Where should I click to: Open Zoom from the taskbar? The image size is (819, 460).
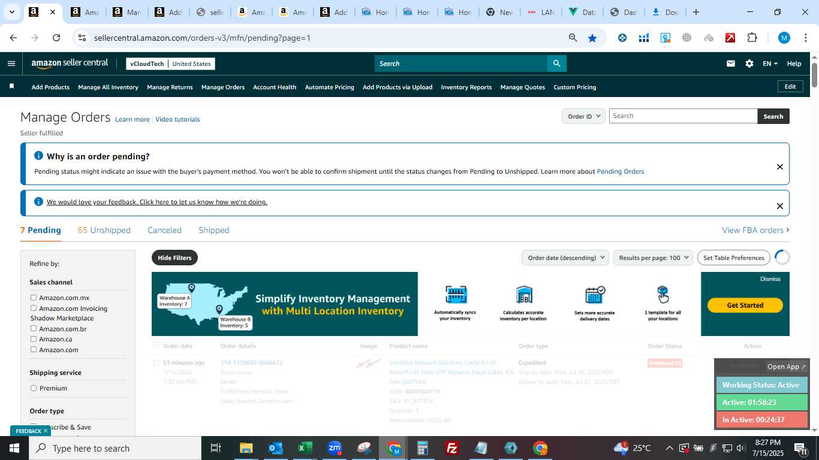(334, 448)
